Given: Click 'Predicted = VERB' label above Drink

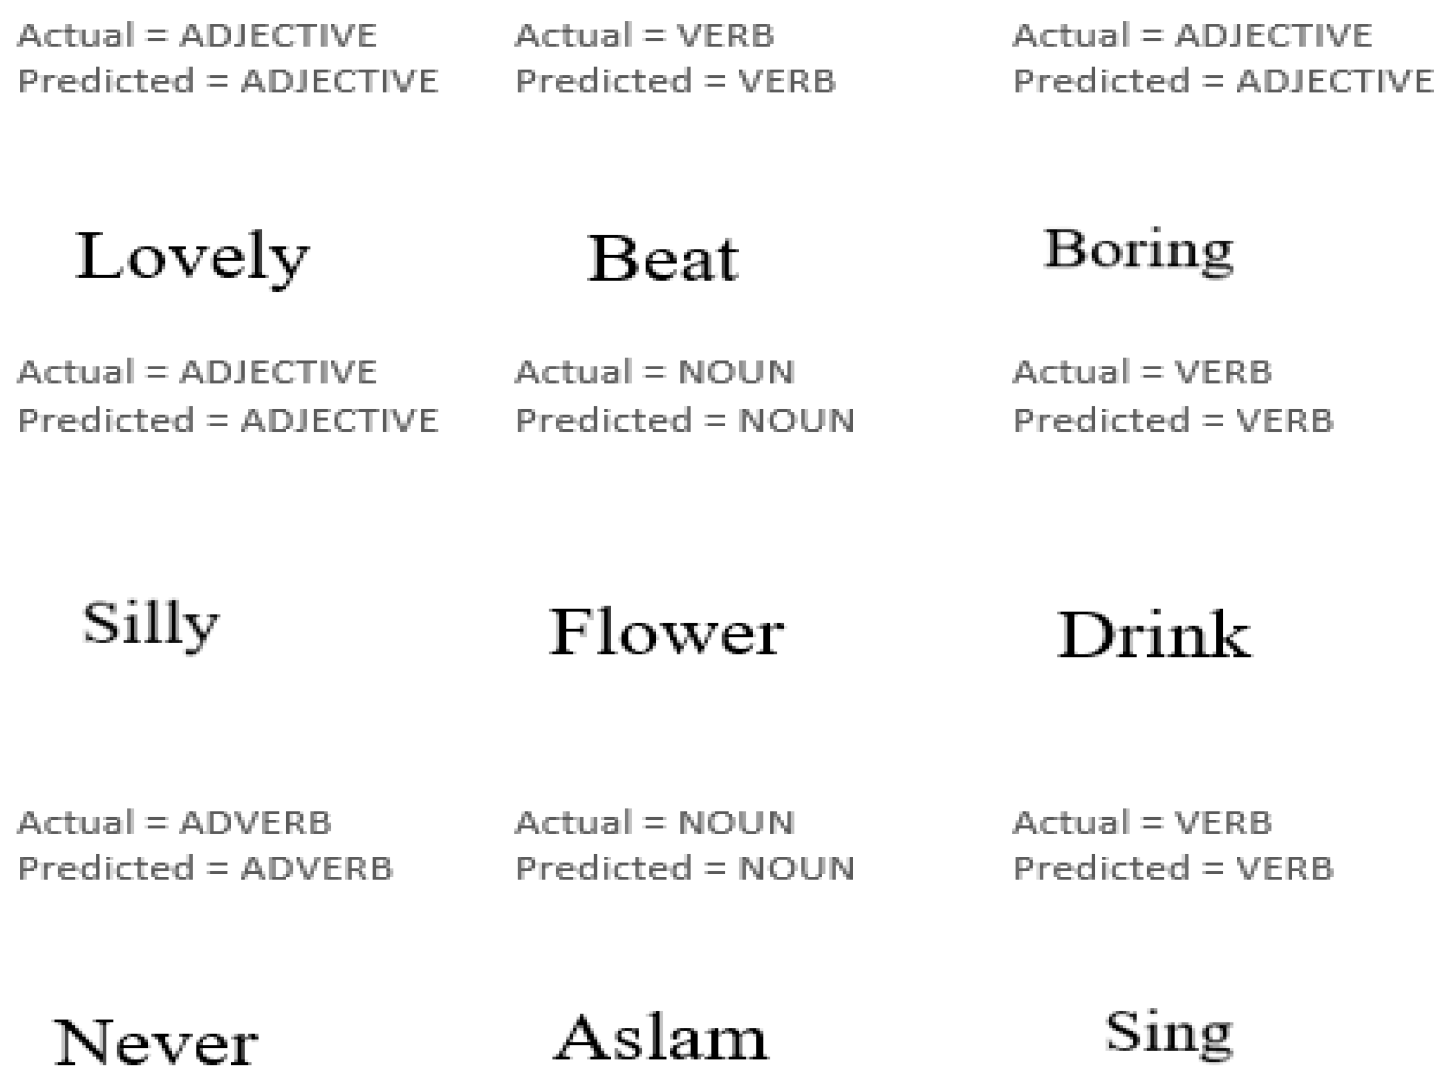Looking at the screenshot, I should pyautogui.click(x=1173, y=421).
